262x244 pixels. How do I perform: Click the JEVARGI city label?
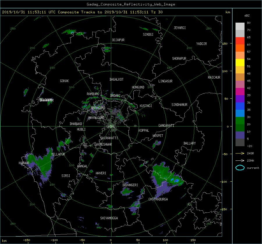pyautogui.click(x=180, y=28)
